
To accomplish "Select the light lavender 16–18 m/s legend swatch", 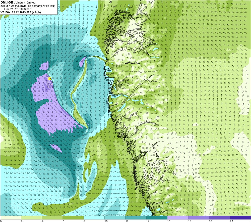I will (x=178, y=217).
